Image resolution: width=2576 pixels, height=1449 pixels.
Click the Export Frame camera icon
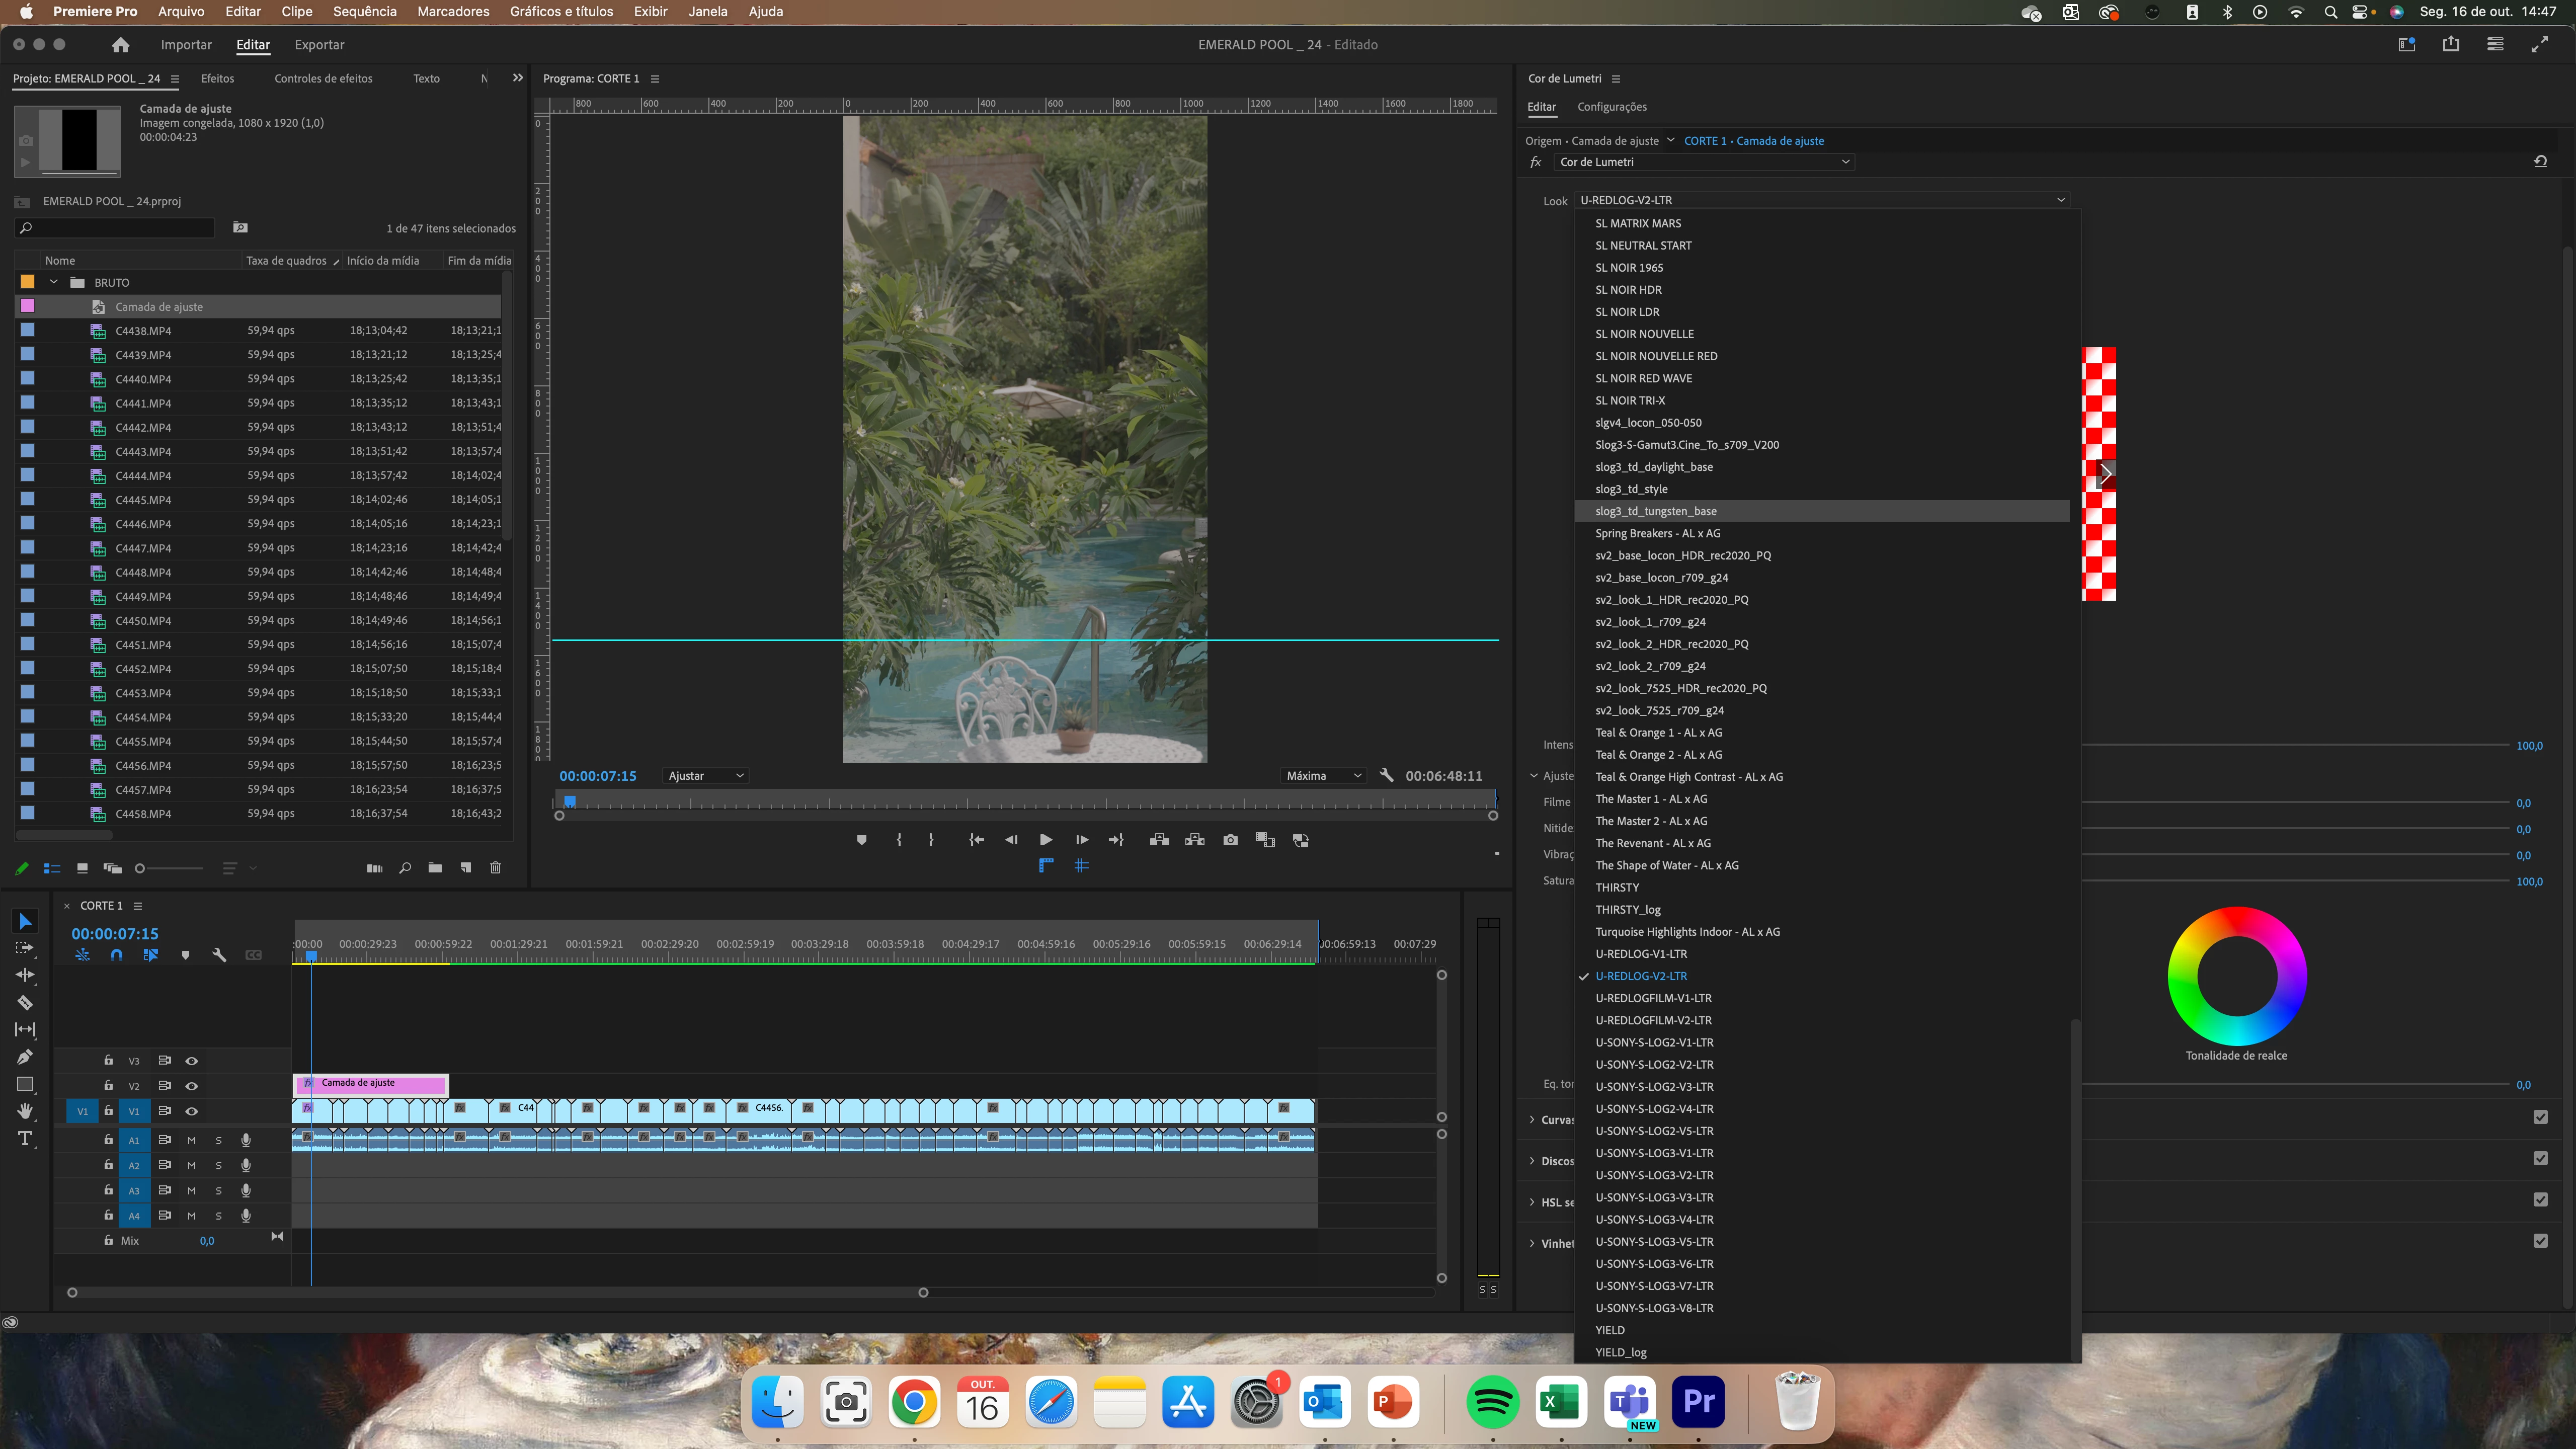(x=1230, y=840)
